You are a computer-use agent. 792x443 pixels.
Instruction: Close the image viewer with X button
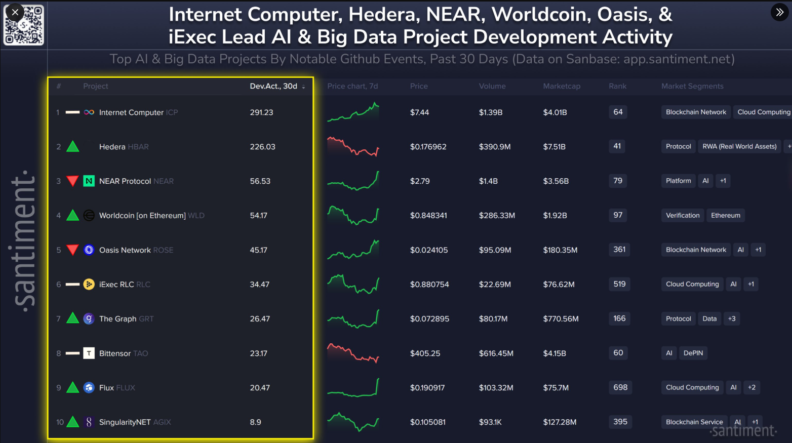15,12
